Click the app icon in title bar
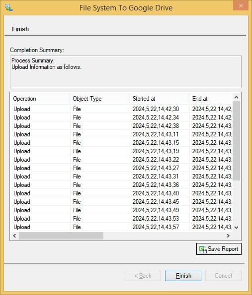The width and height of the screenshot is (252, 295). 9,7
